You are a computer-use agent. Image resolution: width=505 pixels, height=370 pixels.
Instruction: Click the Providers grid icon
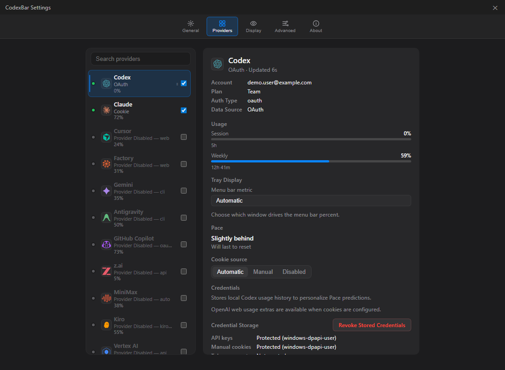pyautogui.click(x=222, y=23)
